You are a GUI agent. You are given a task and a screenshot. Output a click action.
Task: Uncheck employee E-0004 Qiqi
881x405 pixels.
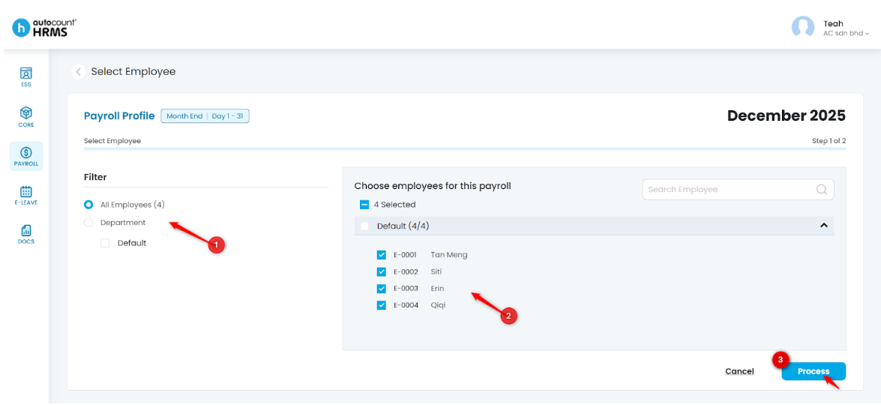pos(382,305)
